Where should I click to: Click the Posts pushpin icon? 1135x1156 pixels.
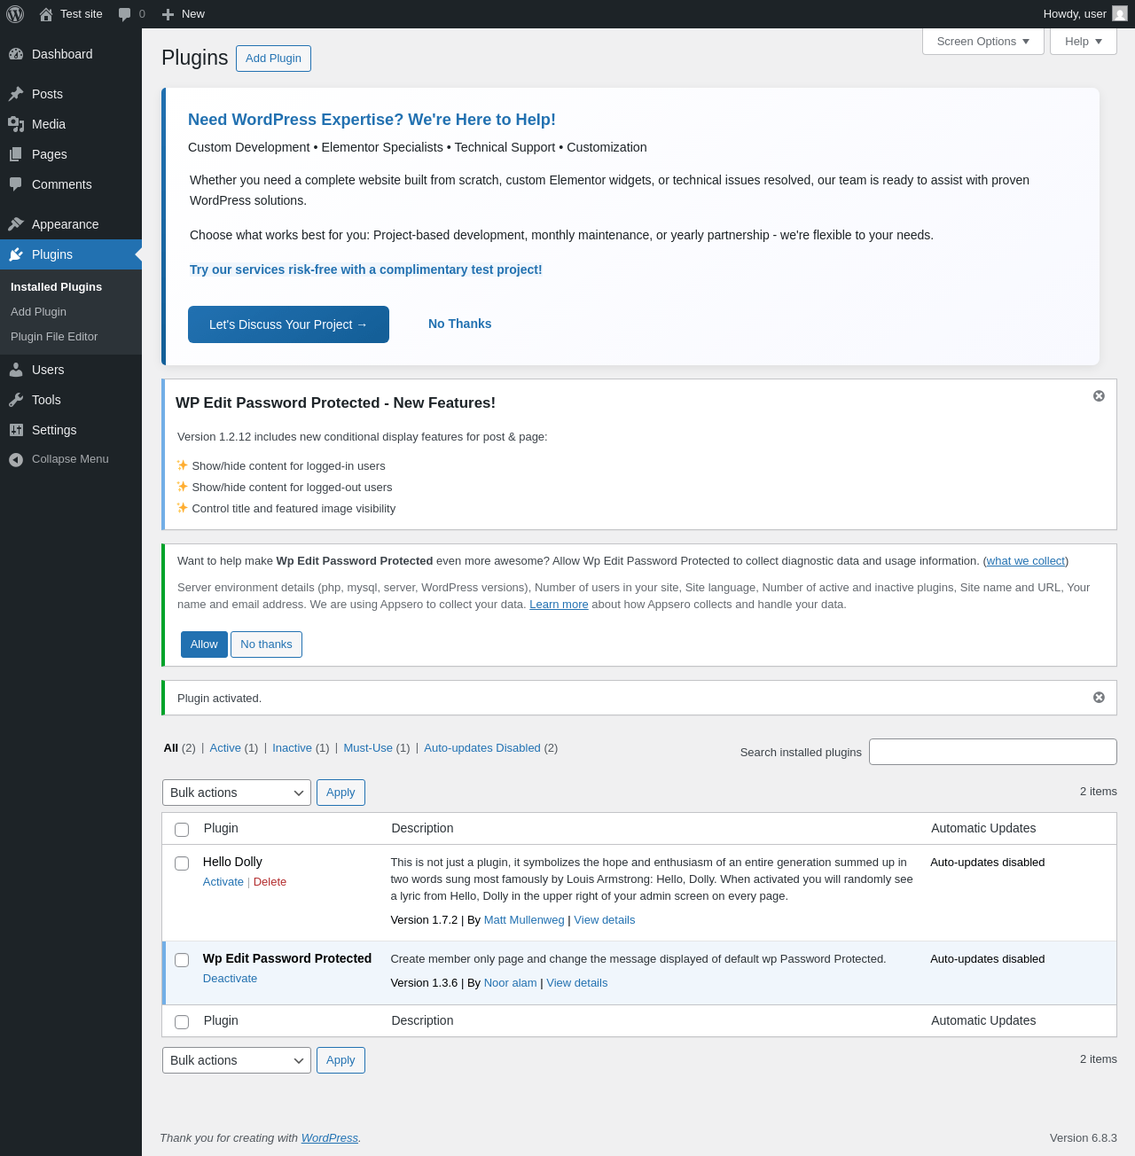point(16,94)
